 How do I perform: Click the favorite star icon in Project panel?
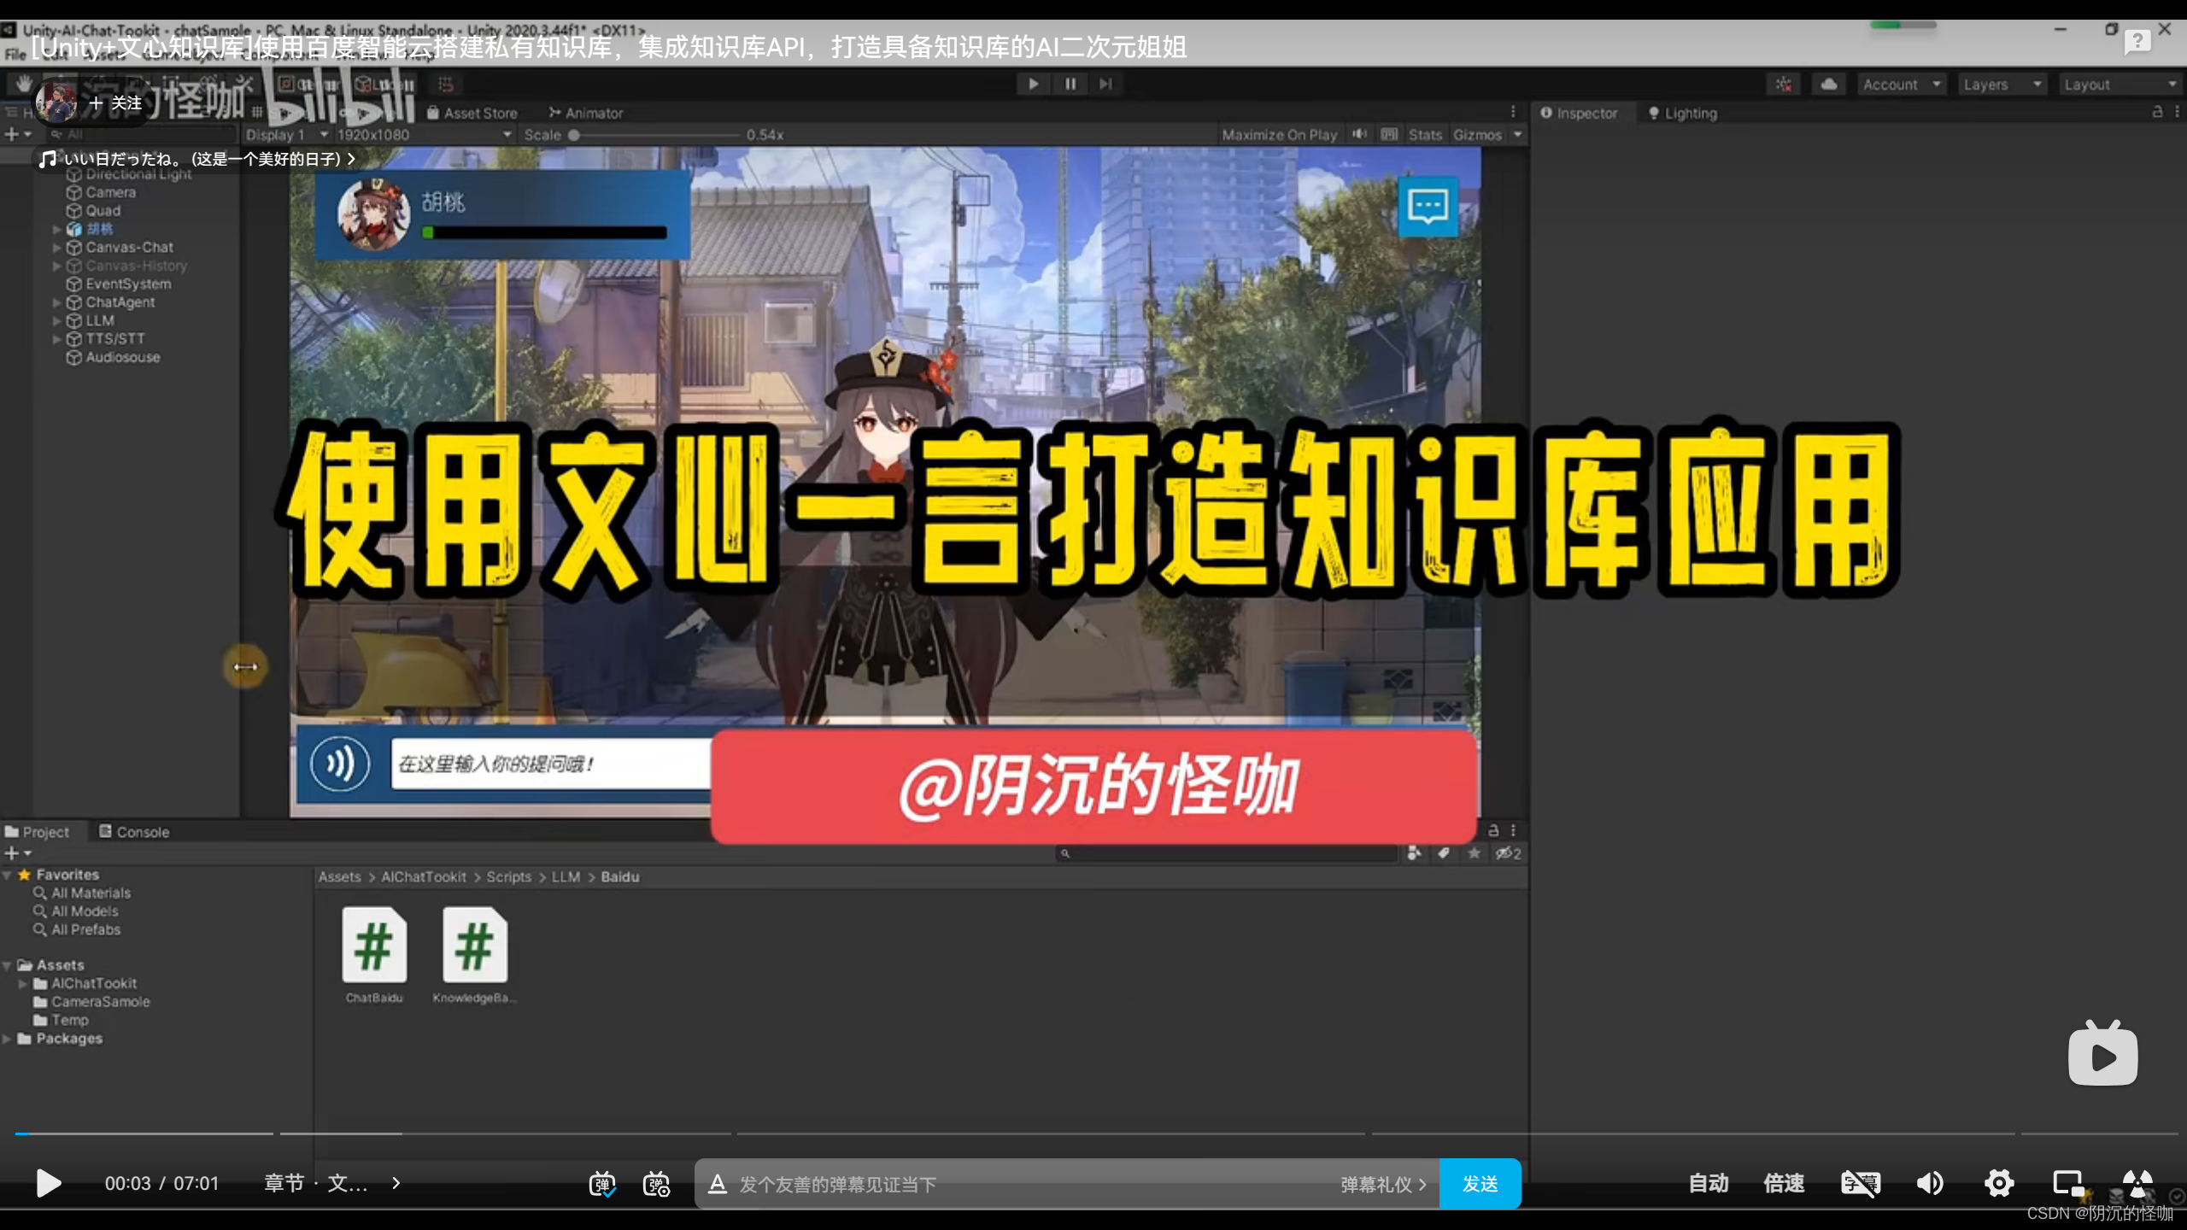click(x=1474, y=852)
